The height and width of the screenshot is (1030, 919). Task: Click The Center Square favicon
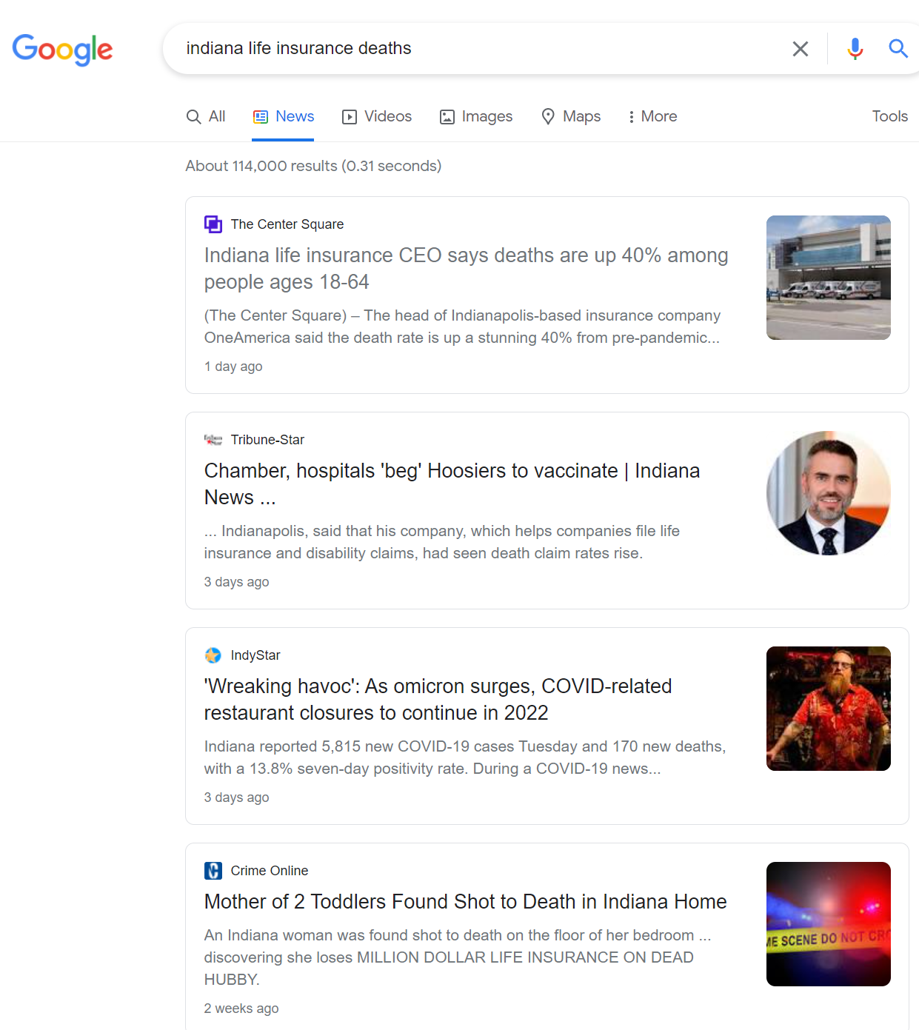tap(213, 224)
